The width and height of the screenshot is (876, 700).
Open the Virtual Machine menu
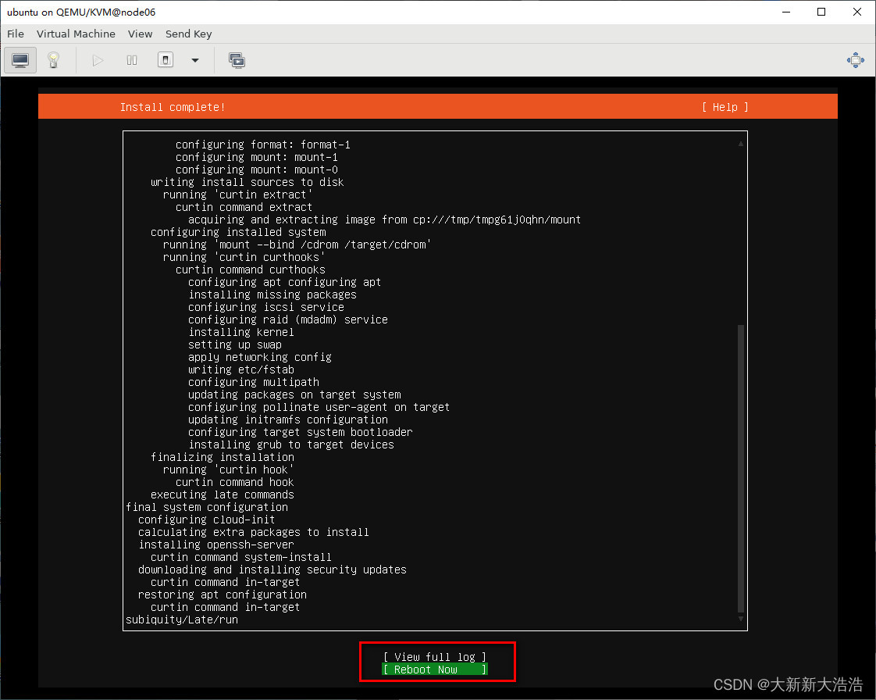(x=76, y=34)
